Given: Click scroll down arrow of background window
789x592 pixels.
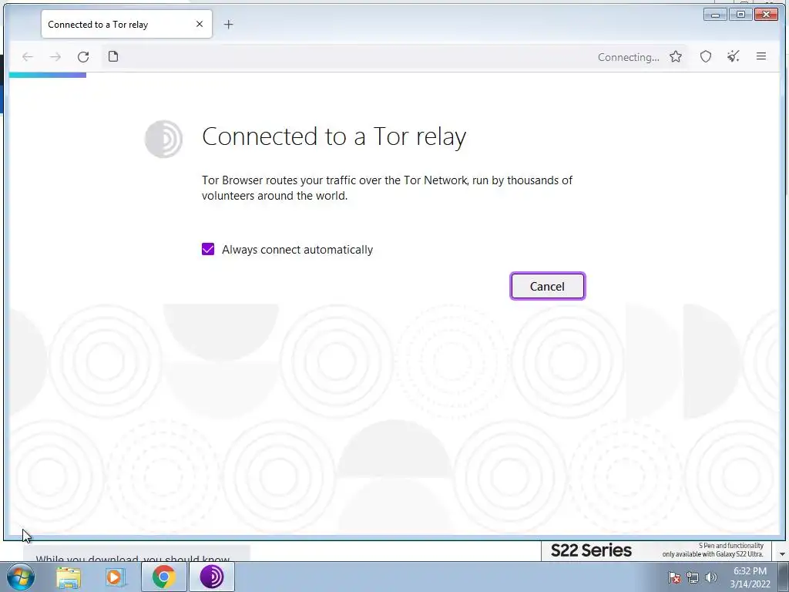Looking at the screenshot, I should [x=783, y=554].
